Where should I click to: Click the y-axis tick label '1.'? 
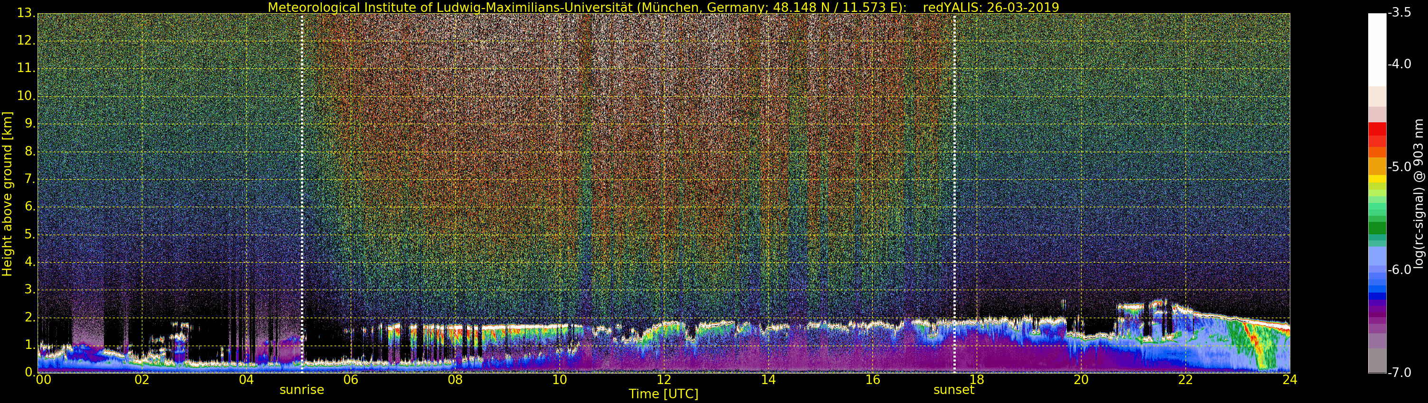[30, 345]
